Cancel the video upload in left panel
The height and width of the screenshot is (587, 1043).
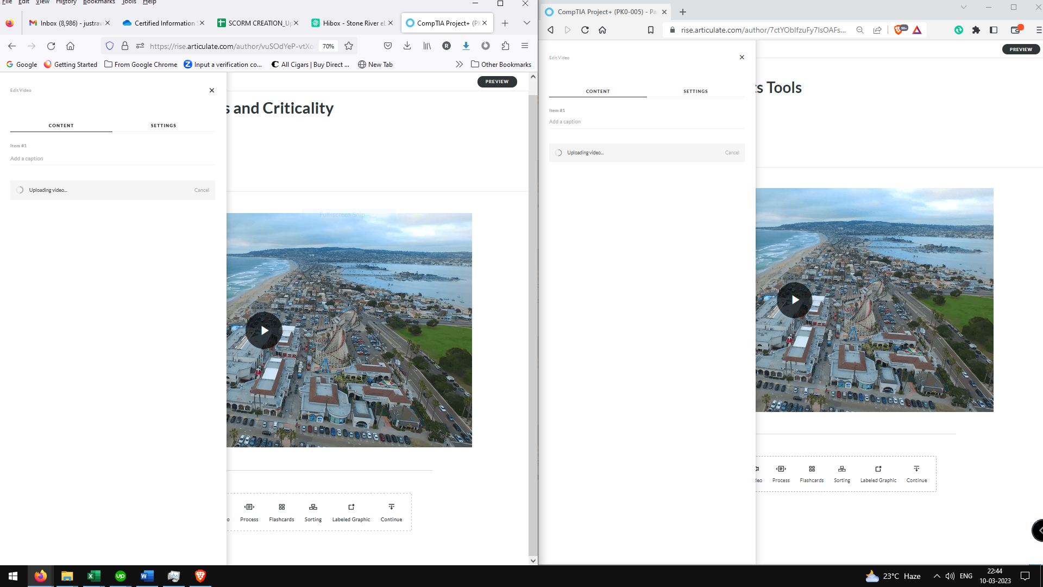pyautogui.click(x=202, y=190)
